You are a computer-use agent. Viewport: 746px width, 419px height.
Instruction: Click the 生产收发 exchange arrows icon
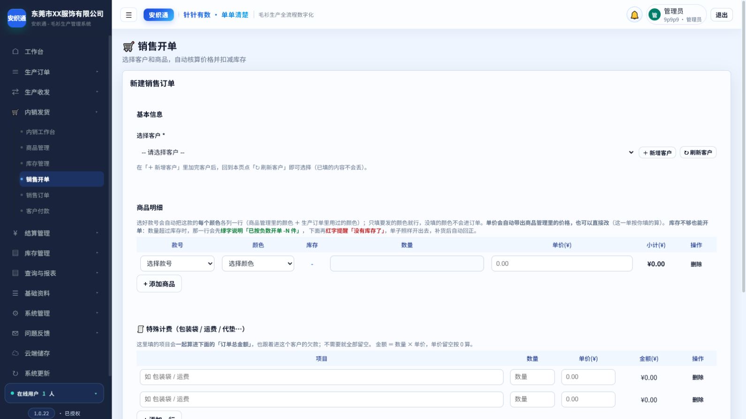(x=15, y=92)
